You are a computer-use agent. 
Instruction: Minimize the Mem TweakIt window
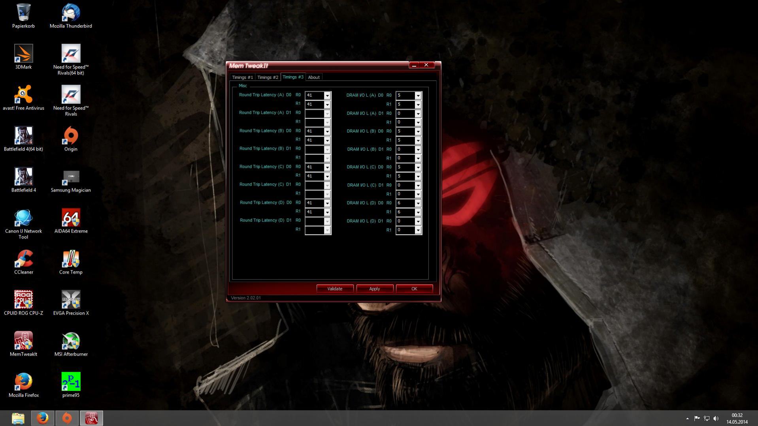click(x=414, y=65)
